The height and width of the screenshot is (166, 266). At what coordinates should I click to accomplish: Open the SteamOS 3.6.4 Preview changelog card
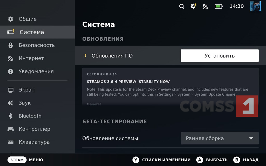(x=170, y=87)
